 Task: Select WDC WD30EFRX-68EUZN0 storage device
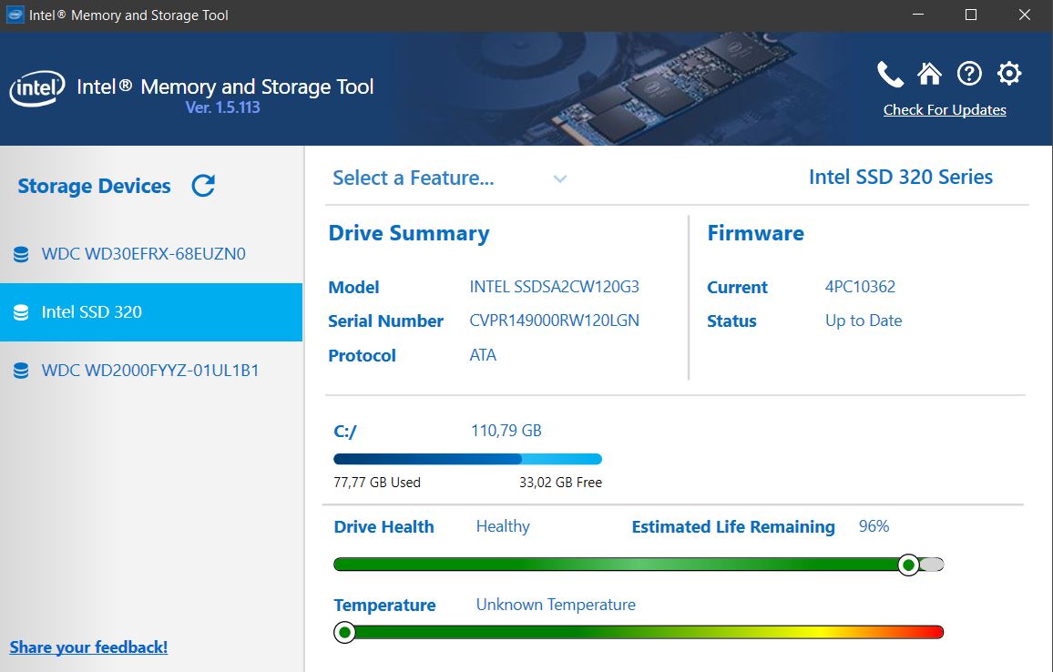pyautogui.click(x=143, y=254)
